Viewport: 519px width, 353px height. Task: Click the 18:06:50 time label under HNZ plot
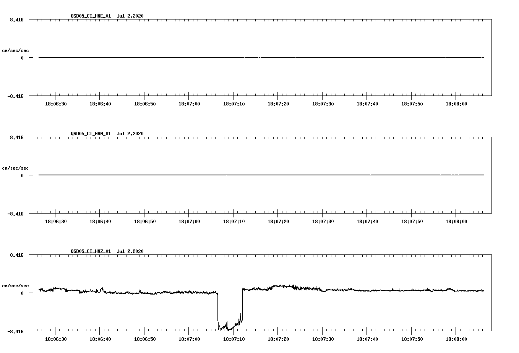145,339
